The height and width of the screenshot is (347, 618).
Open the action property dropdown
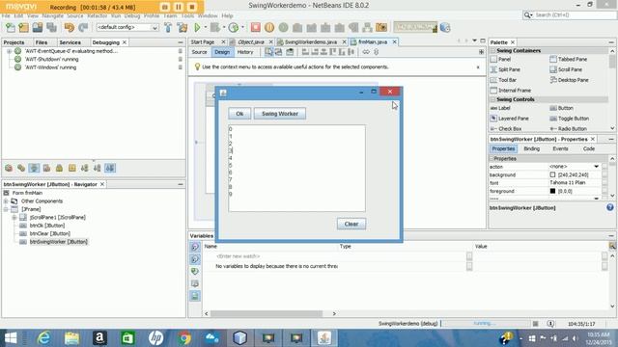click(x=597, y=167)
